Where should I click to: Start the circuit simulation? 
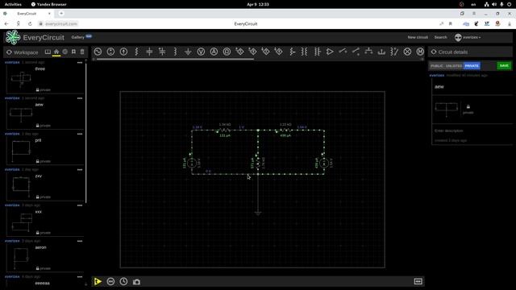98,281
